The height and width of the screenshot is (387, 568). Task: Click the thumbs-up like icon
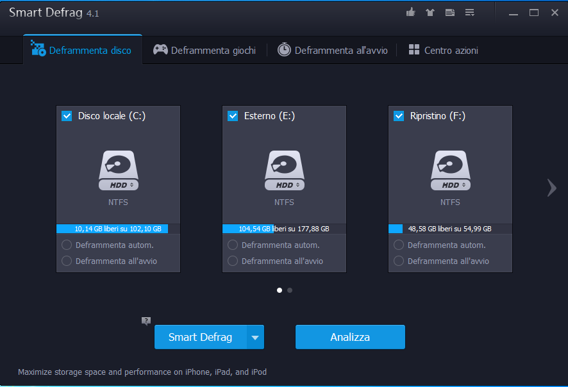[x=410, y=13]
